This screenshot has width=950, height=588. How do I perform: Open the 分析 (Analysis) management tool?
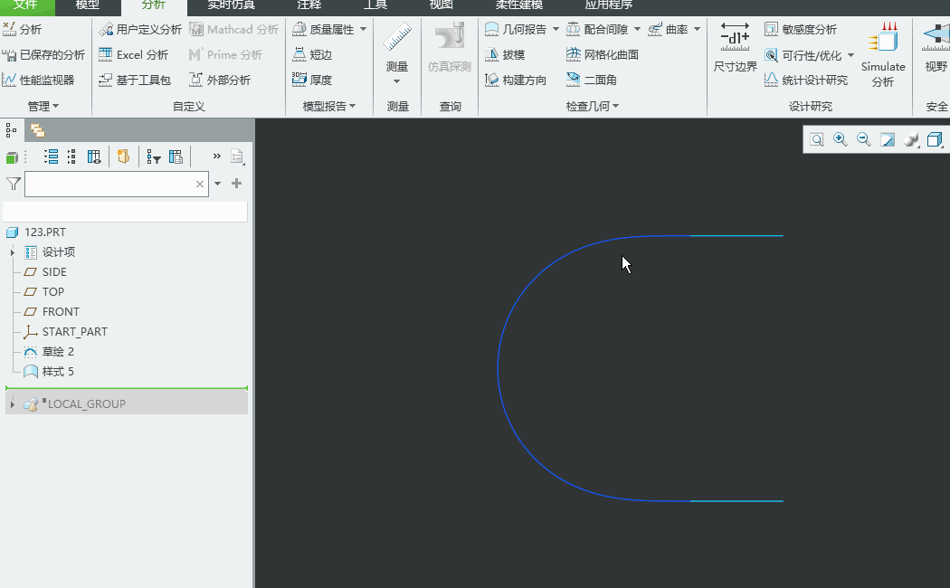(23, 29)
